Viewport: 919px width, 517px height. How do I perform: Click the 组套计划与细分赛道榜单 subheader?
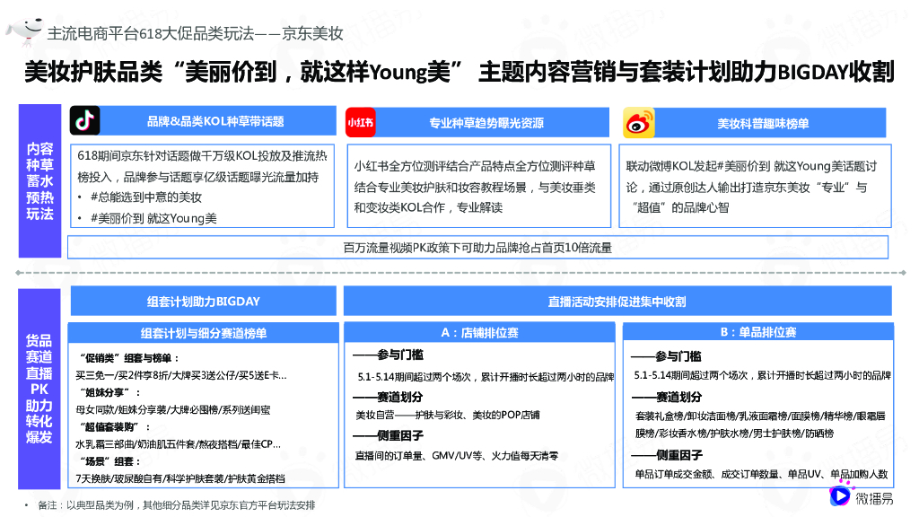pyautogui.click(x=204, y=333)
